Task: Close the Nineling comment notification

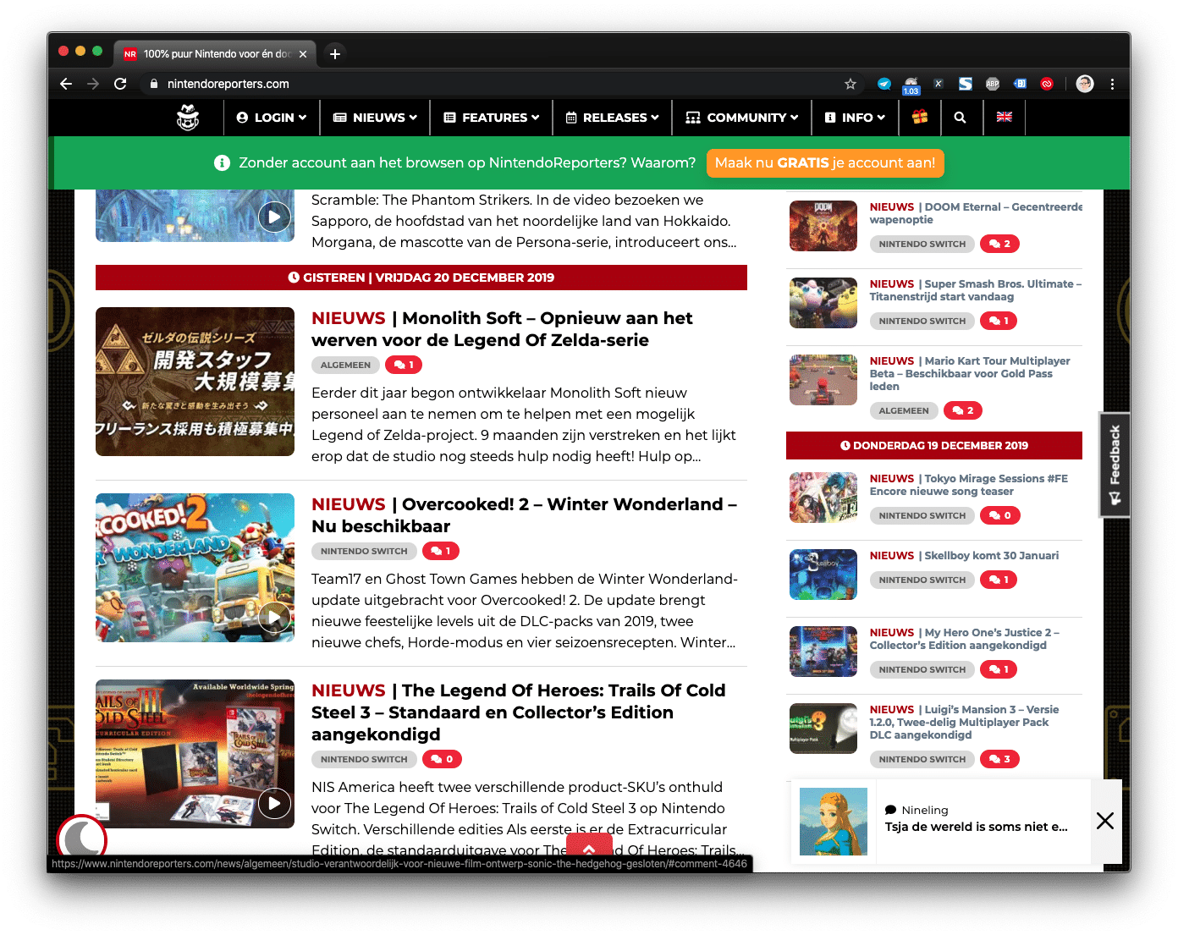Action: [1105, 821]
